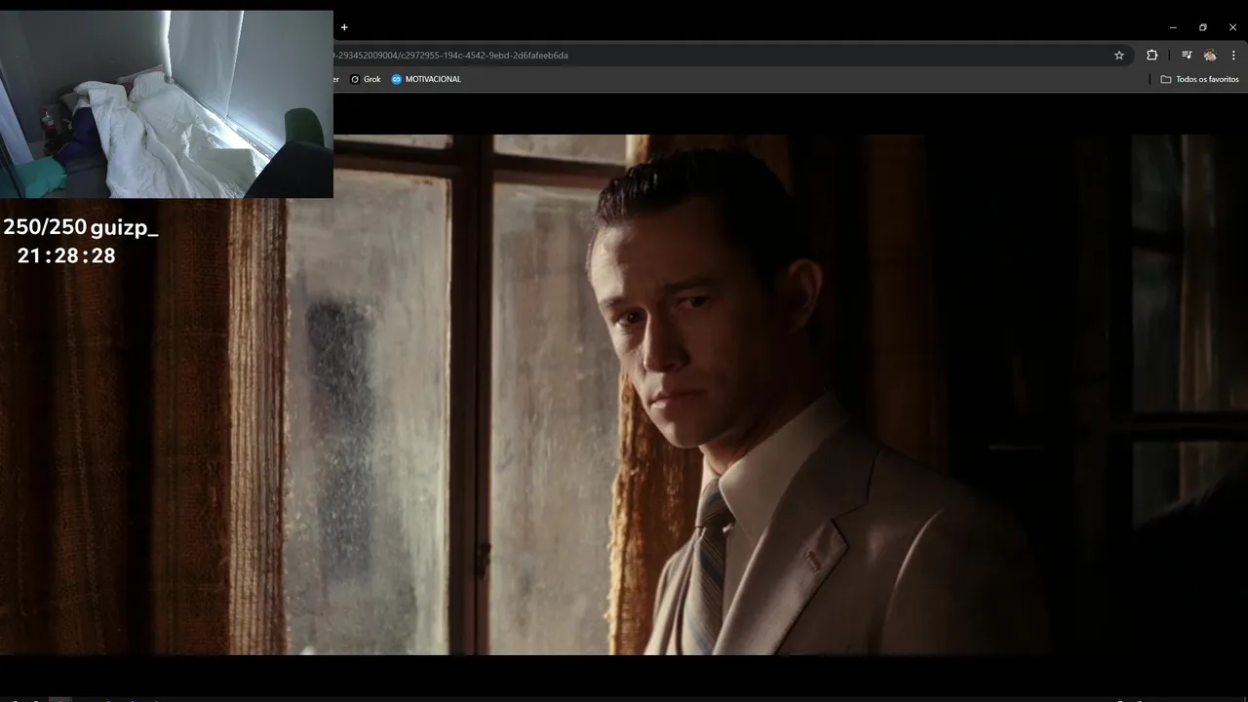1248x702 pixels.
Task: Open the MOTIVACIONAL bookmark
Action: click(426, 79)
